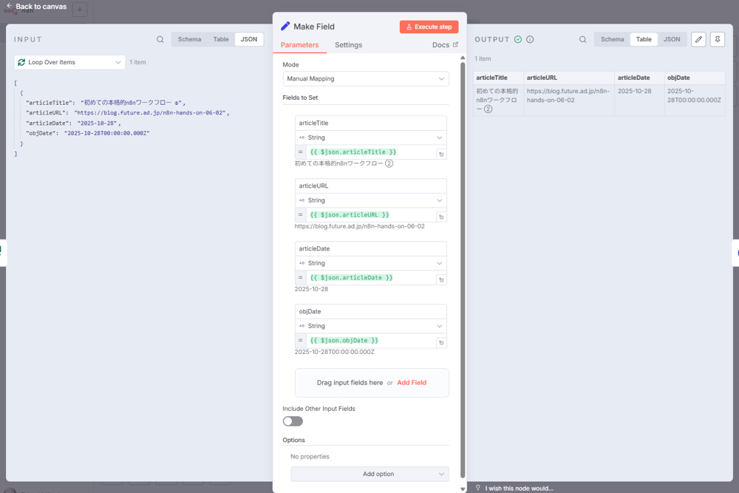Click the search icon in the INPUT panel

[x=160, y=39]
